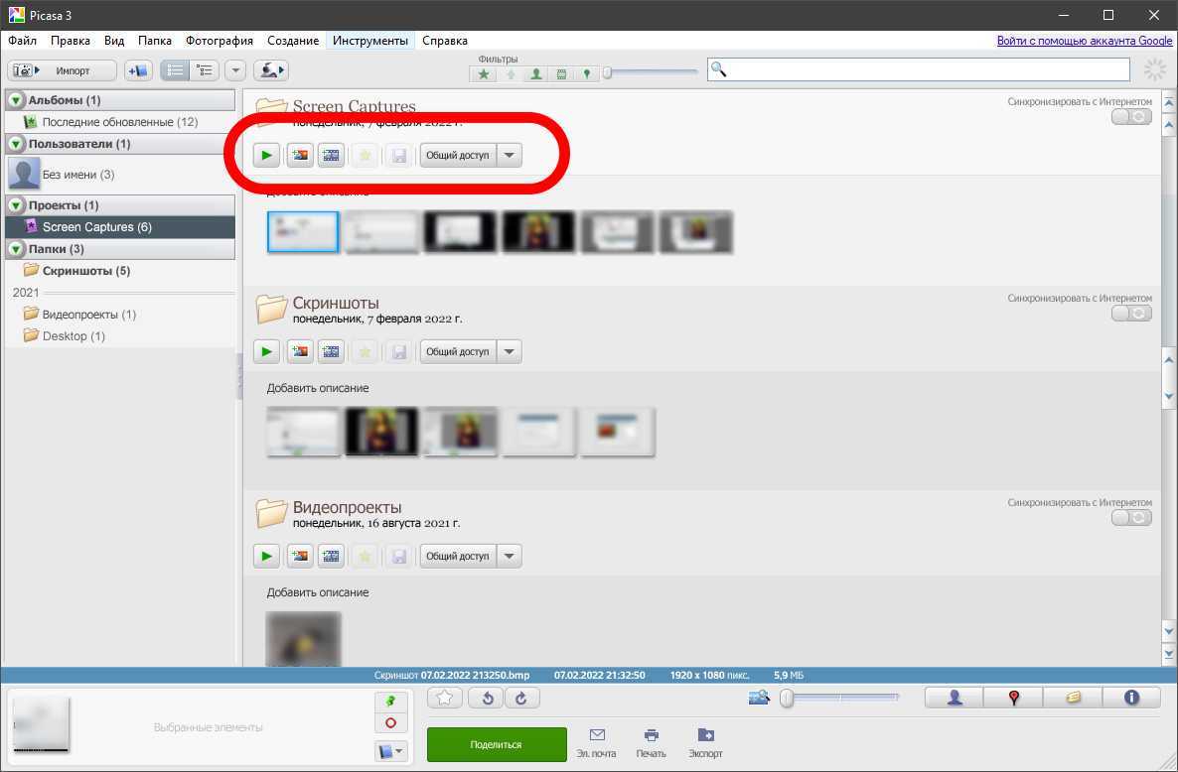Collapse the Папки section

(16, 249)
